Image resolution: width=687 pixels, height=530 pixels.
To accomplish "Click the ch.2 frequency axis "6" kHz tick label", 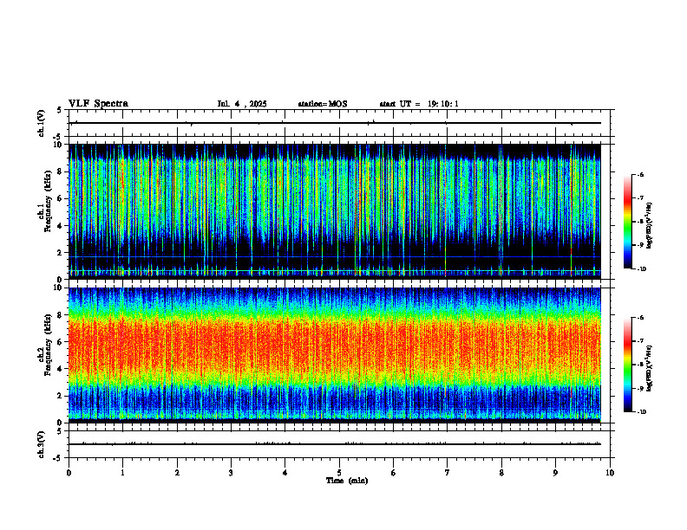I will pos(61,342).
